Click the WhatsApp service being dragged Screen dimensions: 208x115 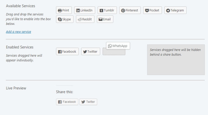tap(118, 46)
